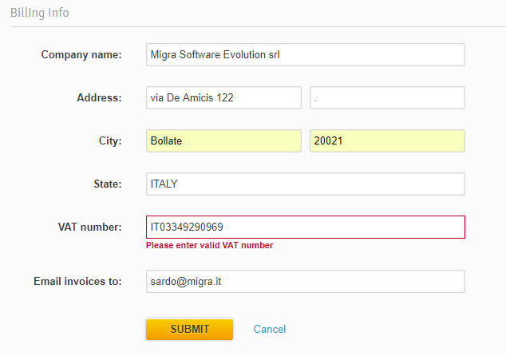This screenshot has width=506, height=356.
Task: Click the Company name input field
Action: click(306, 55)
